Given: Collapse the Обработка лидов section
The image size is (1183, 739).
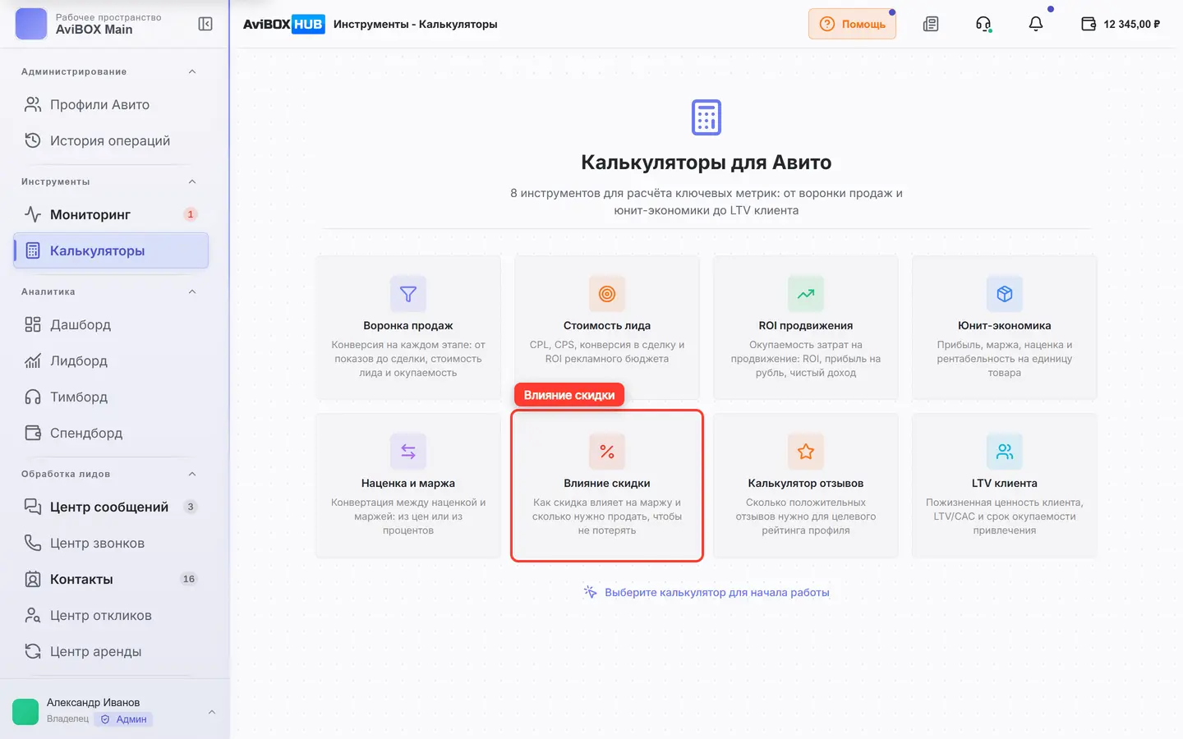Looking at the screenshot, I should 192,474.
